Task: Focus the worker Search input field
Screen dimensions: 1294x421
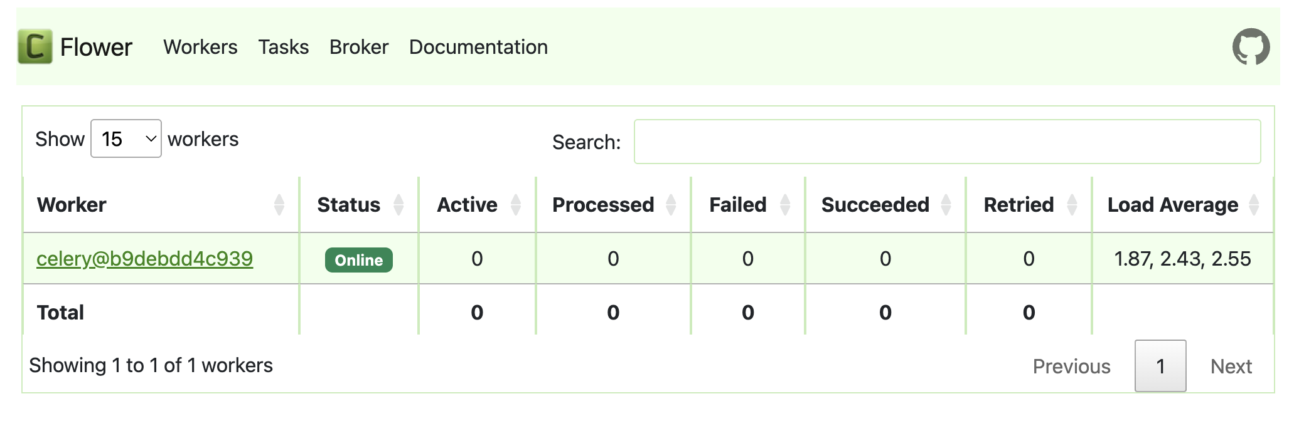Action: (x=947, y=142)
